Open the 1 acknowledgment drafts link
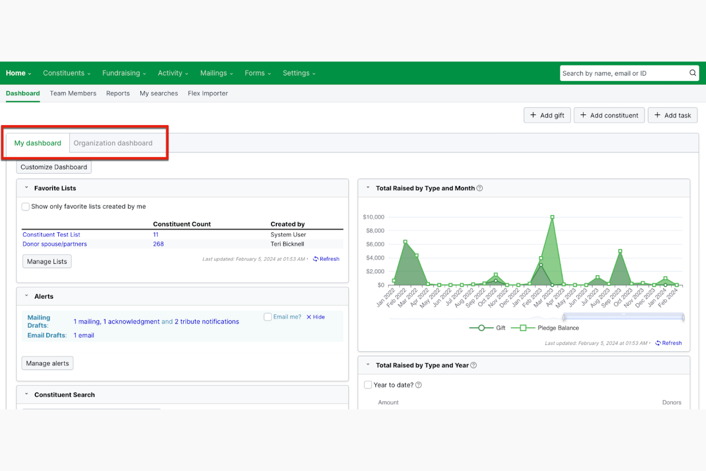The height and width of the screenshot is (471, 706). 131,322
